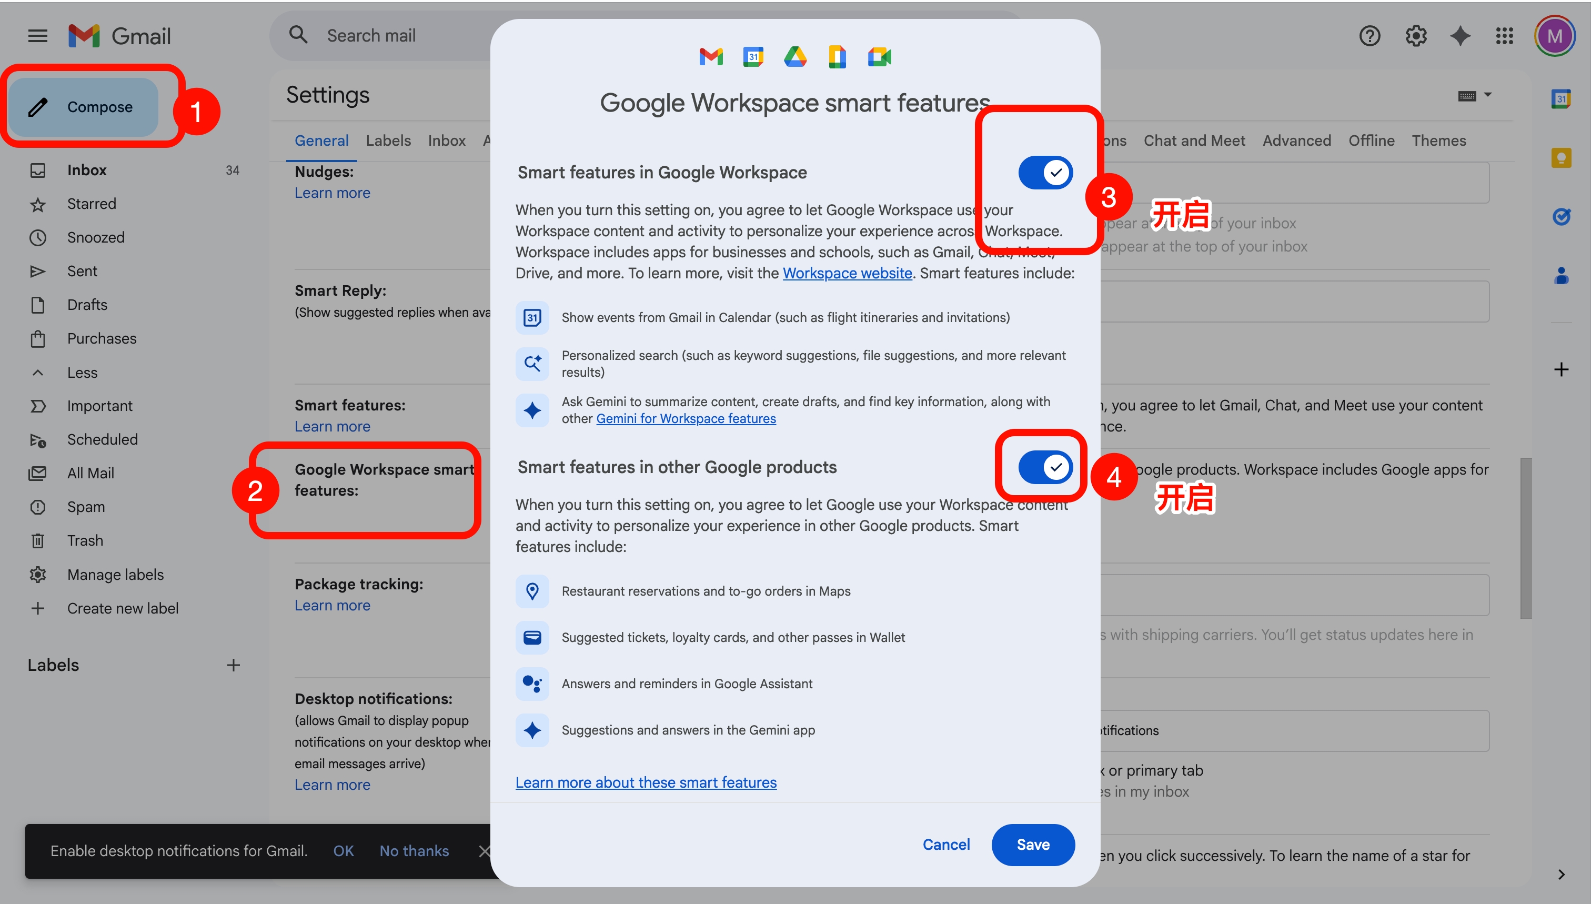1591x904 pixels.
Task: Expand the side panel arrow at bottom right
Action: tap(1560, 874)
